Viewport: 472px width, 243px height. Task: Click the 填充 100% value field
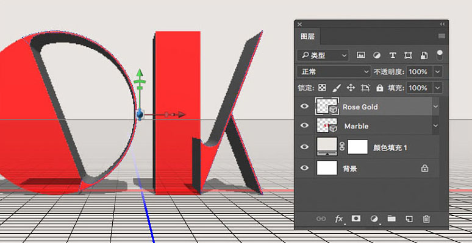pyautogui.click(x=420, y=88)
